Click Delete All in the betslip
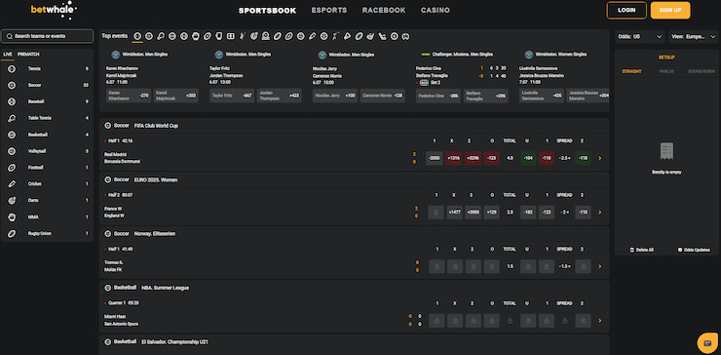The height and width of the screenshot is (355, 721). (641, 250)
